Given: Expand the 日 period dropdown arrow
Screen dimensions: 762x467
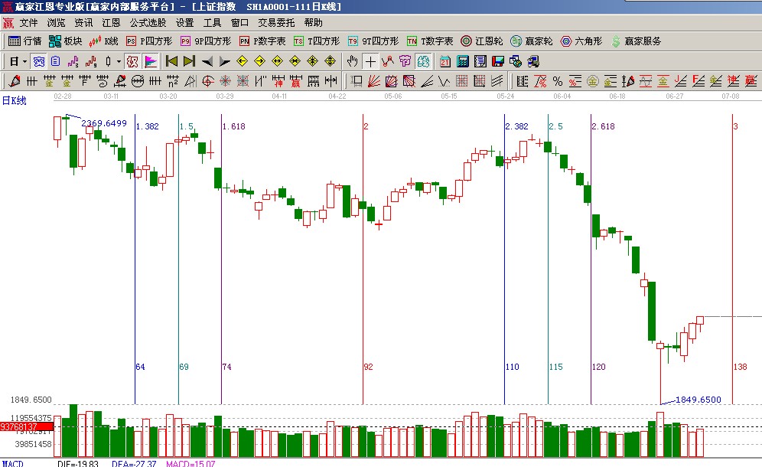Looking at the screenshot, I should 24,61.
